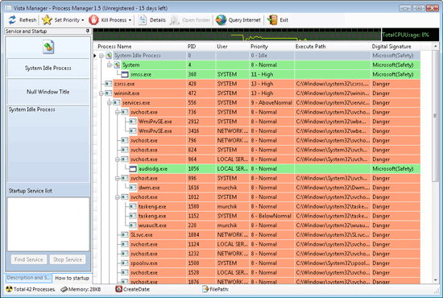Click the CPU usage graph
Viewport: 443px width, 298px height.
(x=237, y=35)
